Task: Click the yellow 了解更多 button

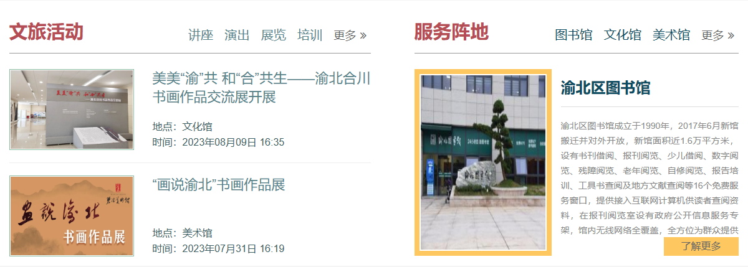Action: coord(701,246)
